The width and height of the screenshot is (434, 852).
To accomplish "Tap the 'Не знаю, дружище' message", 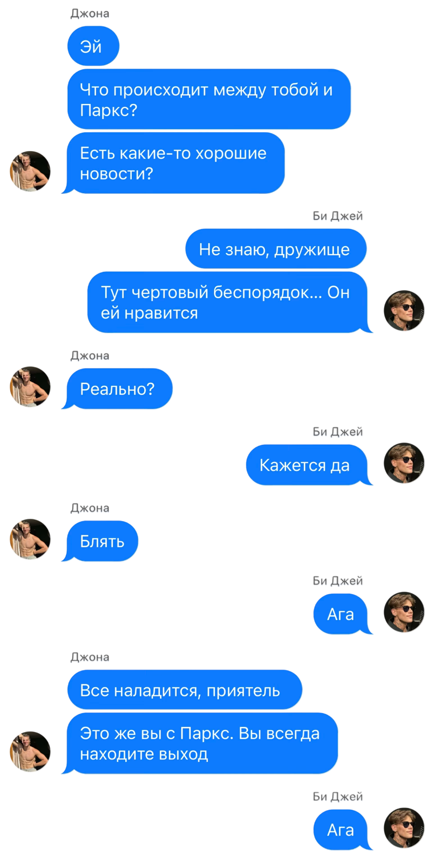I will [276, 249].
